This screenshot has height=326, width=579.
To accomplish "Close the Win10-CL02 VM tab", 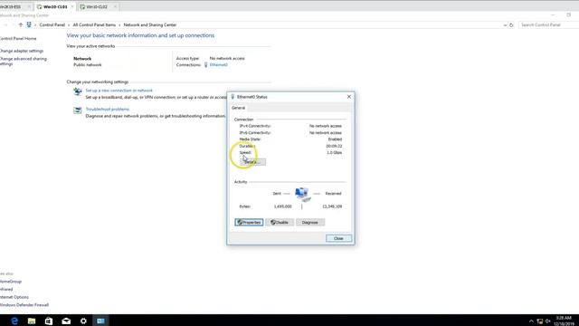I will point(115,6).
